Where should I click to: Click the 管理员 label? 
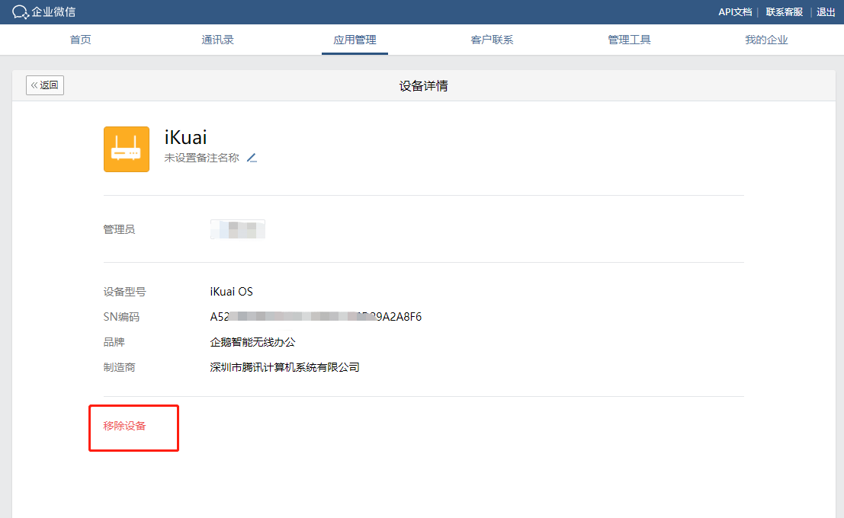(119, 230)
